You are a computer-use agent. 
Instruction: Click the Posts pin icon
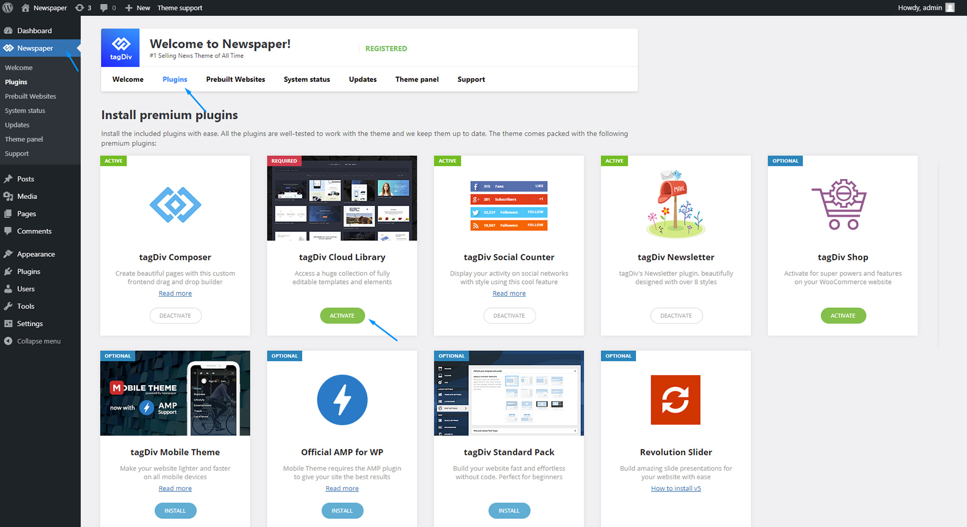(x=8, y=179)
